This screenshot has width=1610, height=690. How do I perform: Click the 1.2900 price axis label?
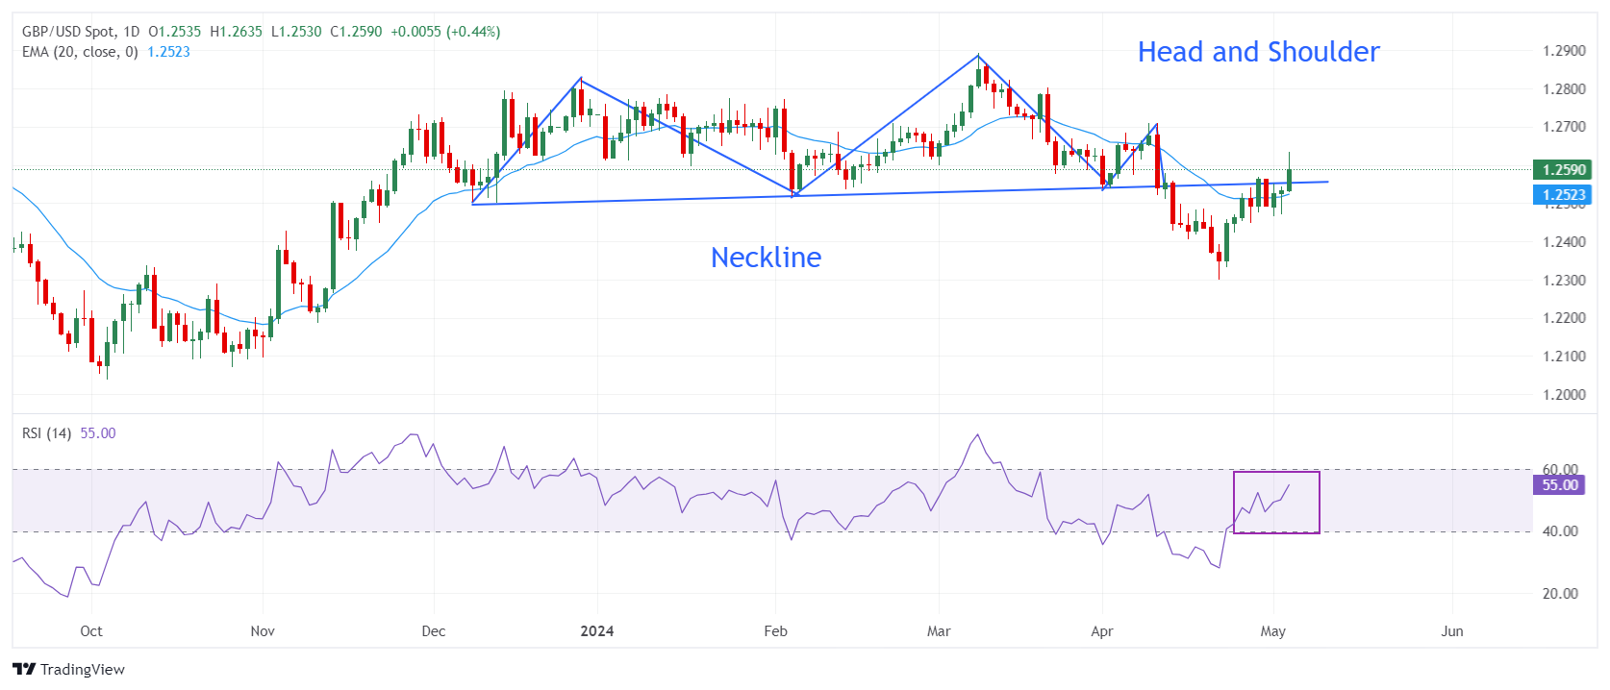click(x=1564, y=51)
